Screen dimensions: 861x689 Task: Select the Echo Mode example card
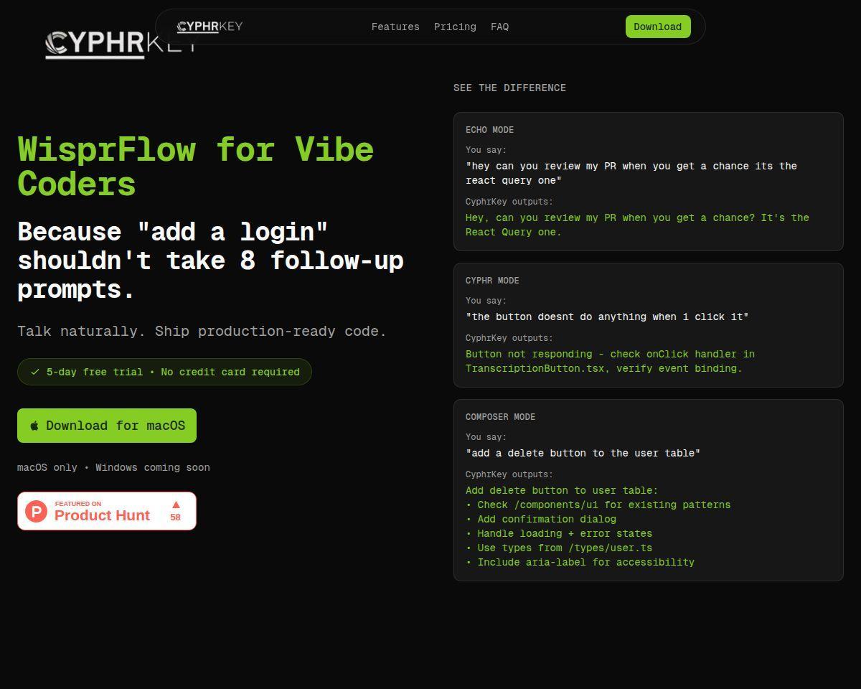click(x=648, y=182)
